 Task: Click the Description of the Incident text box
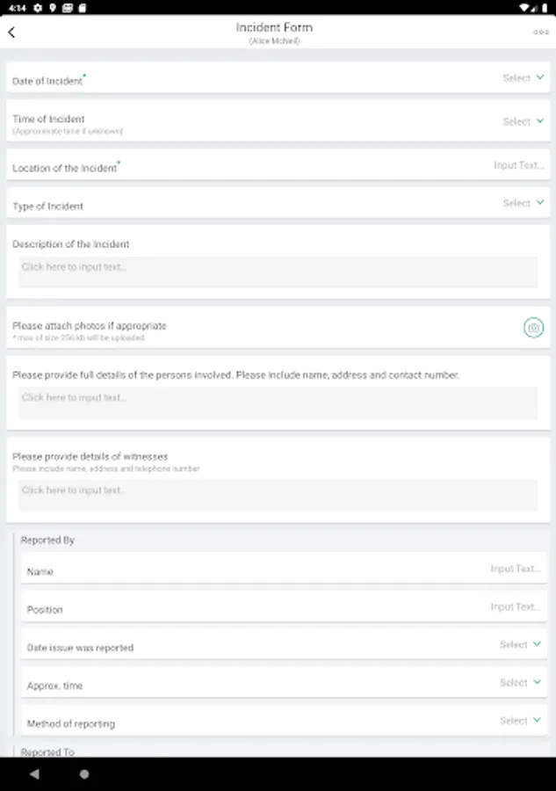(278, 272)
